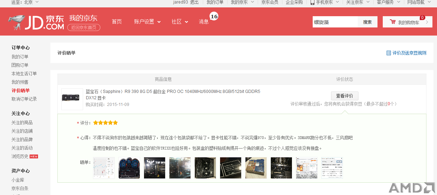The width and height of the screenshot is (437, 195).
Task: Open 取消订单记录 in the sidebar
Action: 24,99
